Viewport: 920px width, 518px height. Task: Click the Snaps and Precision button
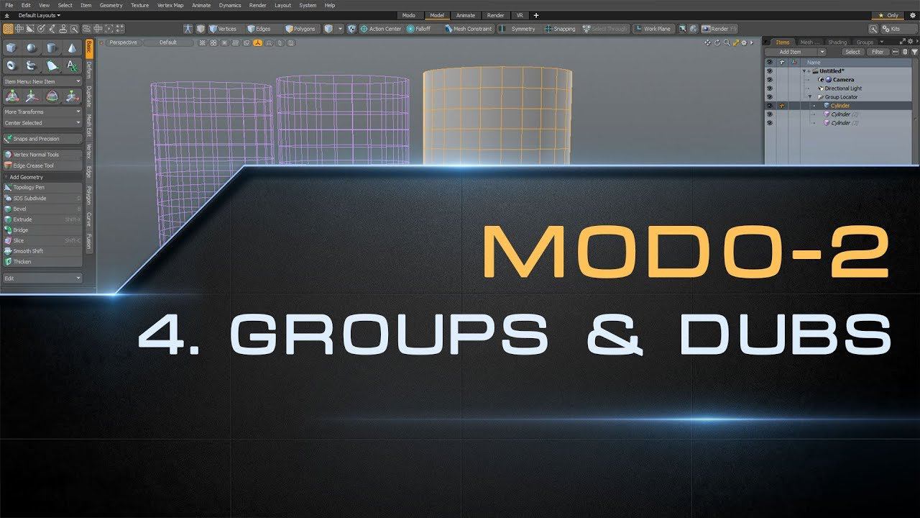click(42, 139)
